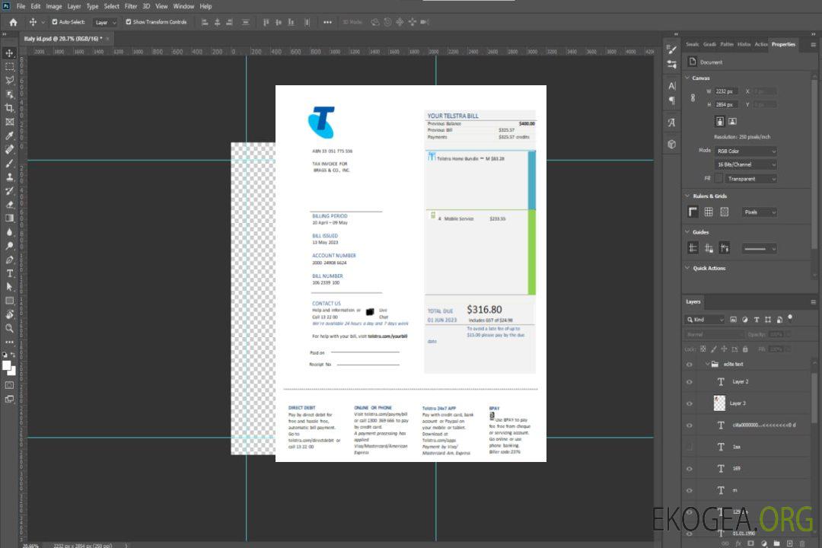This screenshot has height=548, width=822.
Task: Uncheck Show Transform Controls
Action: pos(129,22)
